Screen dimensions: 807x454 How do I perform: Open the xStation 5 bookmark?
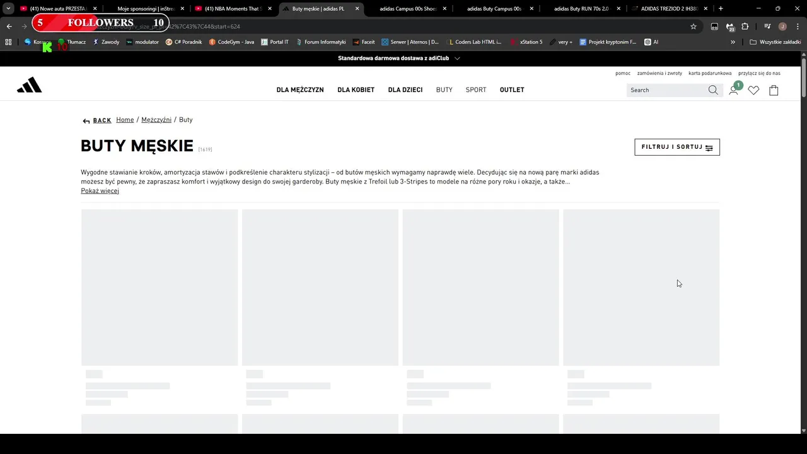coord(526,42)
